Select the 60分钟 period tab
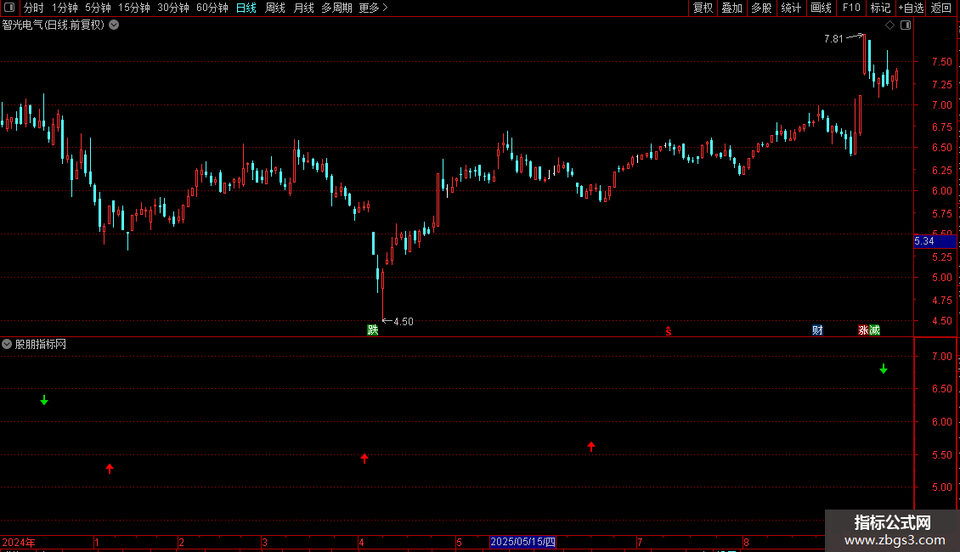 pos(212,8)
